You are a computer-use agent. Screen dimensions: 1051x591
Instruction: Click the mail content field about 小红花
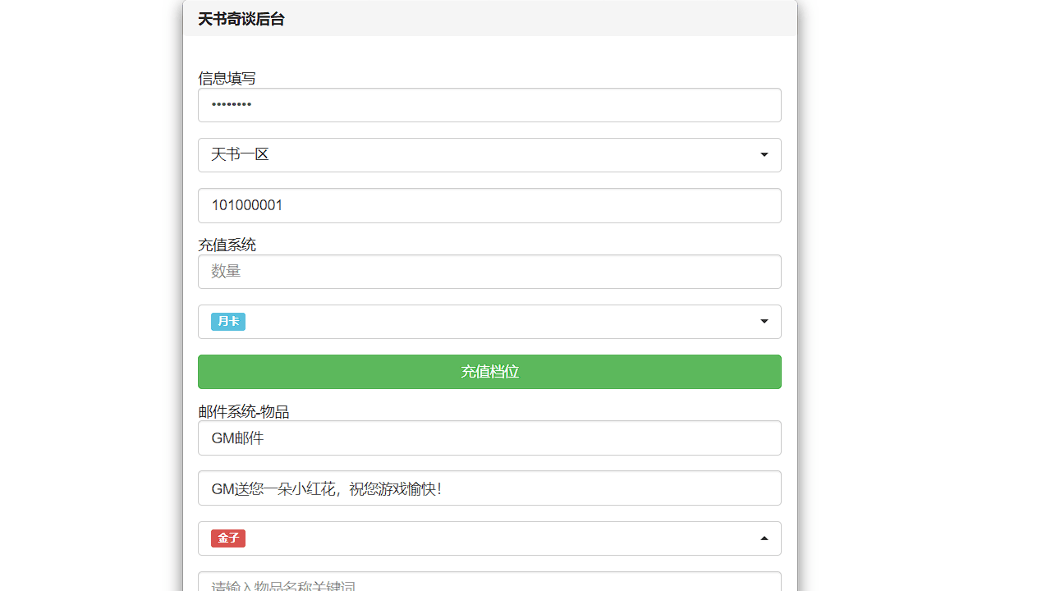pyautogui.click(x=489, y=488)
